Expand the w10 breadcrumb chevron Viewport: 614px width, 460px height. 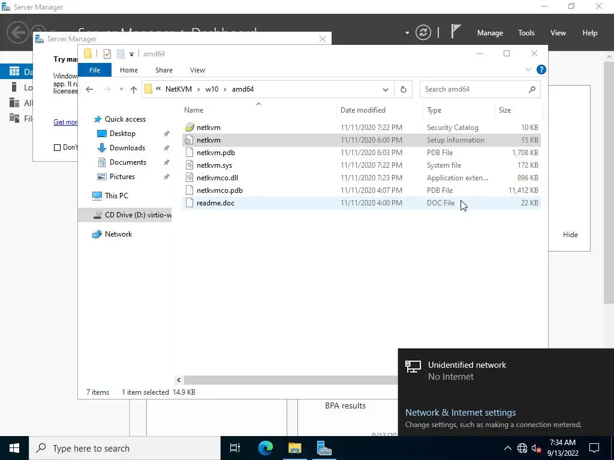coord(225,89)
